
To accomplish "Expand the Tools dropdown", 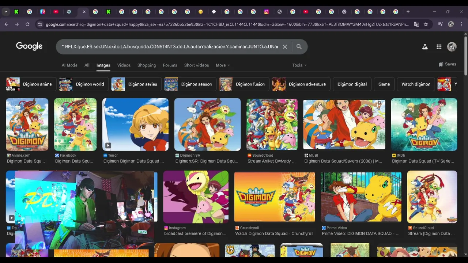I will (299, 65).
